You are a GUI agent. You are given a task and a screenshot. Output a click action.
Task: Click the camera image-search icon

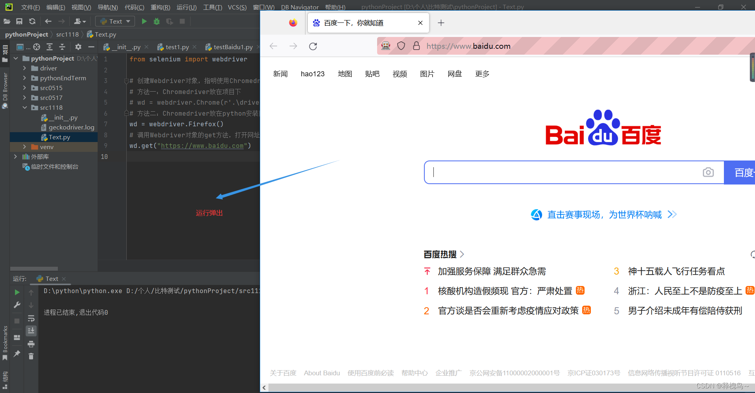coord(708,172)
